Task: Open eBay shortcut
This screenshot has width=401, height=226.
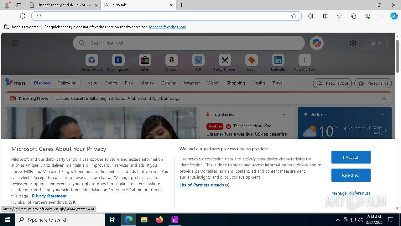Action: (145, 63)
